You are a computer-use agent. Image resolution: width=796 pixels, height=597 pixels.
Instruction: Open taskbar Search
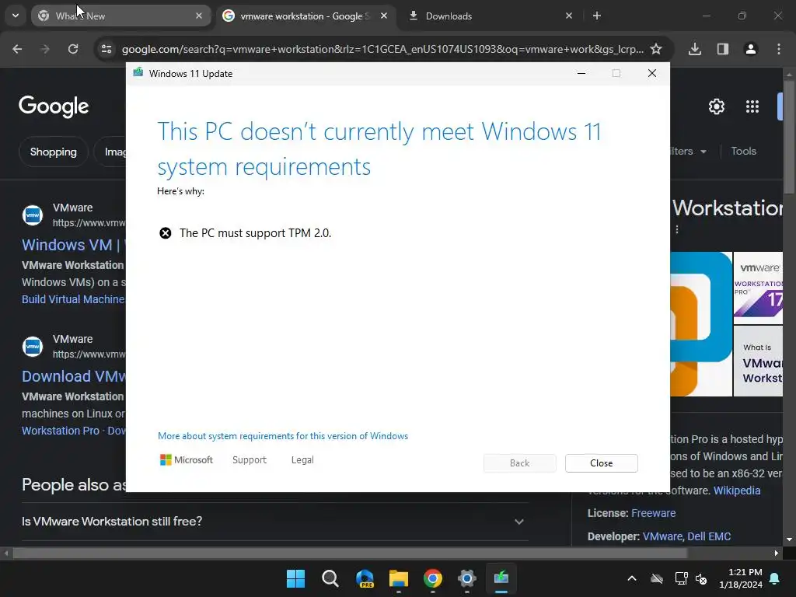[x=330, y=578]
